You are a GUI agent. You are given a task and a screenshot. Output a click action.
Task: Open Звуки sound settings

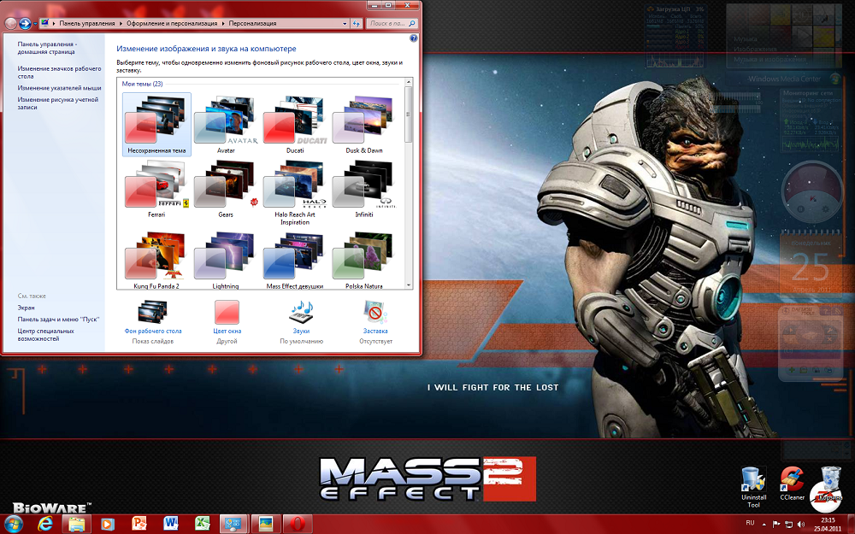[301, 321]
